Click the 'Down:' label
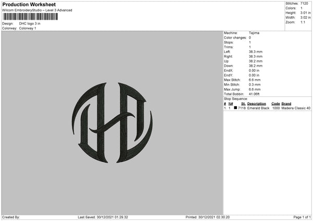This screenshot has width=313, height=221. (228, 66)
